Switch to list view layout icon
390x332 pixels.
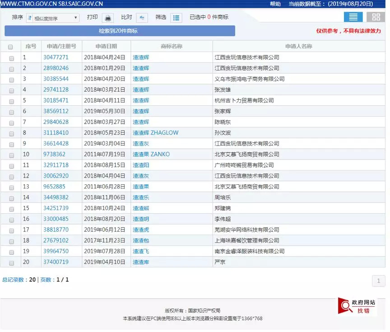pyautogui.click(x=353, y=17)
